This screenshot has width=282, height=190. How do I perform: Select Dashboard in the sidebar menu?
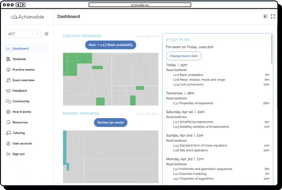20,49
